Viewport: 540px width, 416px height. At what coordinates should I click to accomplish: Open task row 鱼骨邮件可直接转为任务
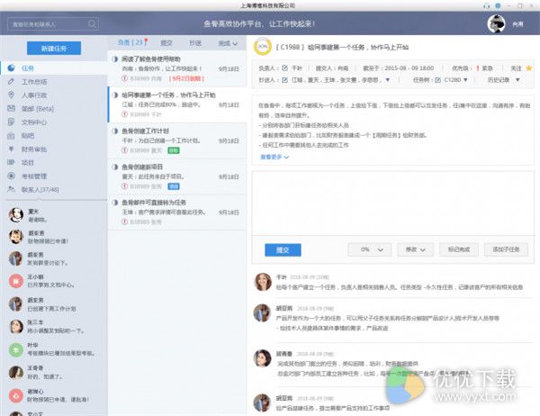click(x=177, y=212)
